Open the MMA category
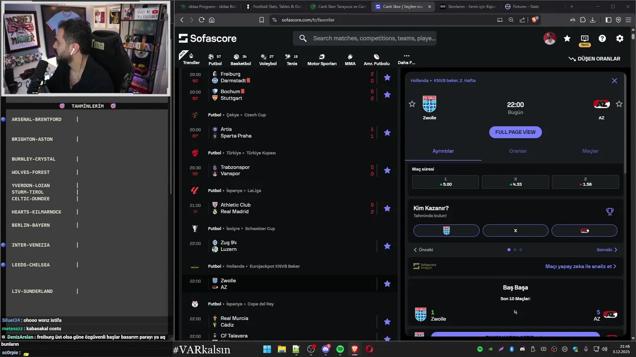This screenshot has width=636, height=357. pos(350,60)
